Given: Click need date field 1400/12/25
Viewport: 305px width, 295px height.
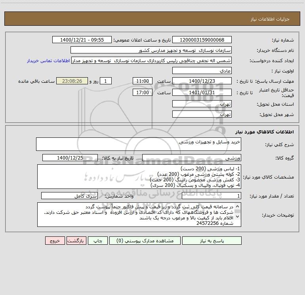Looking at the screenshot, I should tap(70, 158).
